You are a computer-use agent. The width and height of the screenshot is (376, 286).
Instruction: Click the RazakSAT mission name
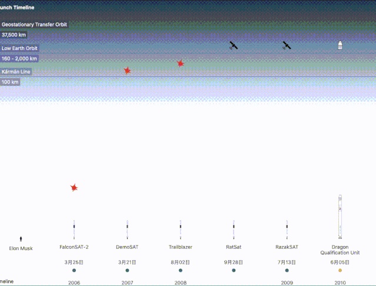point(287,247)
